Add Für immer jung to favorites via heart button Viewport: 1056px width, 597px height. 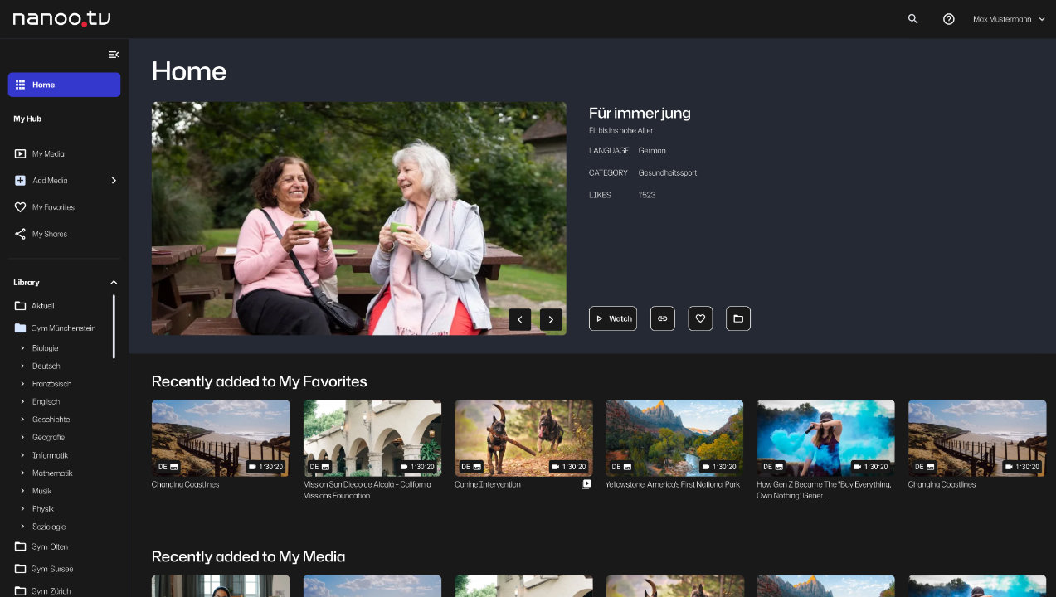(700, 318)
